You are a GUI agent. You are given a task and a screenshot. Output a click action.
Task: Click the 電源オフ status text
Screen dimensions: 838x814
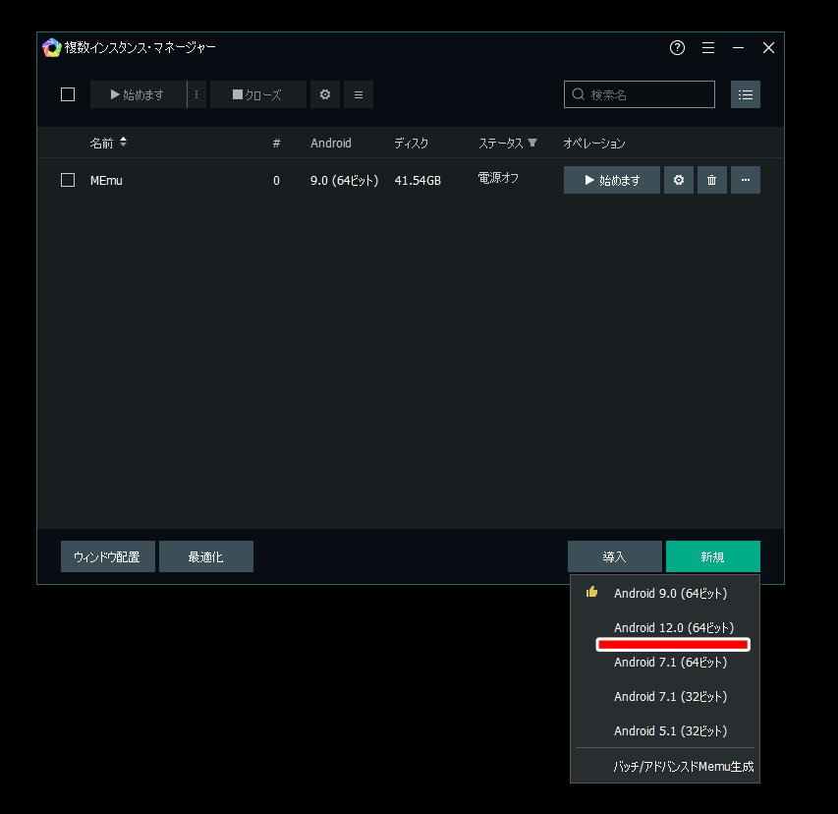click(498, 178)
